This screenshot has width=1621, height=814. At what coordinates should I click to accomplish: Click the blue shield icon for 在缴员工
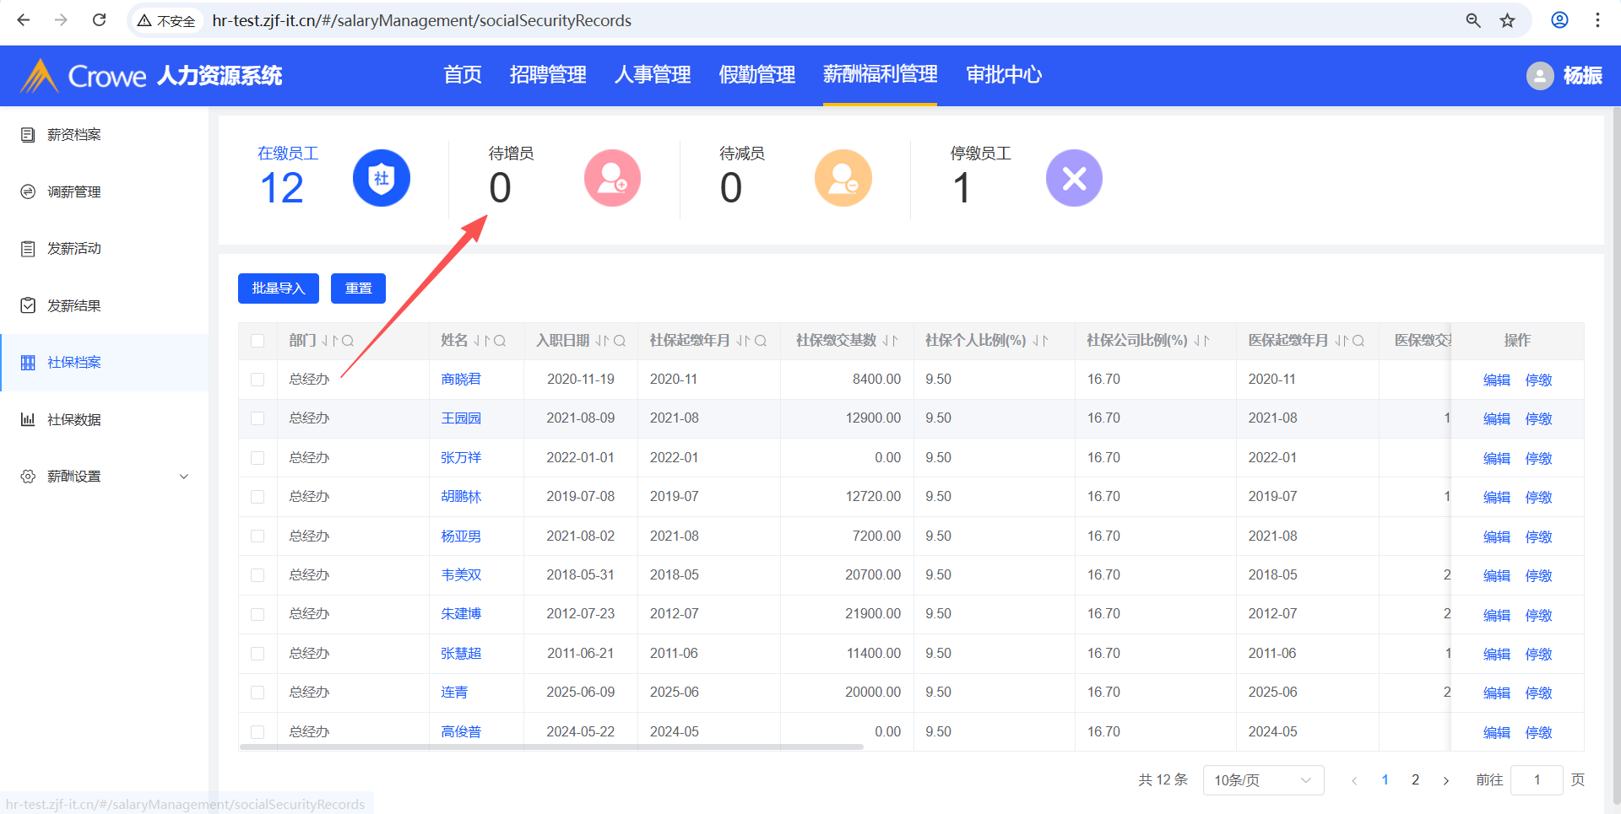pos(381,178)
